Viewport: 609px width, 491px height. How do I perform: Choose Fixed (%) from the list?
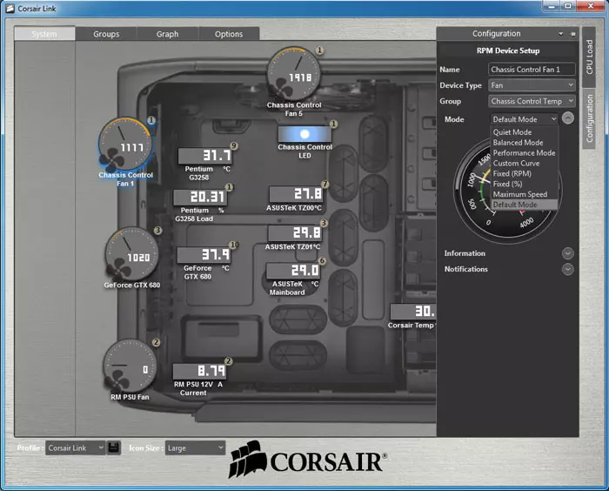coord(525,184)
